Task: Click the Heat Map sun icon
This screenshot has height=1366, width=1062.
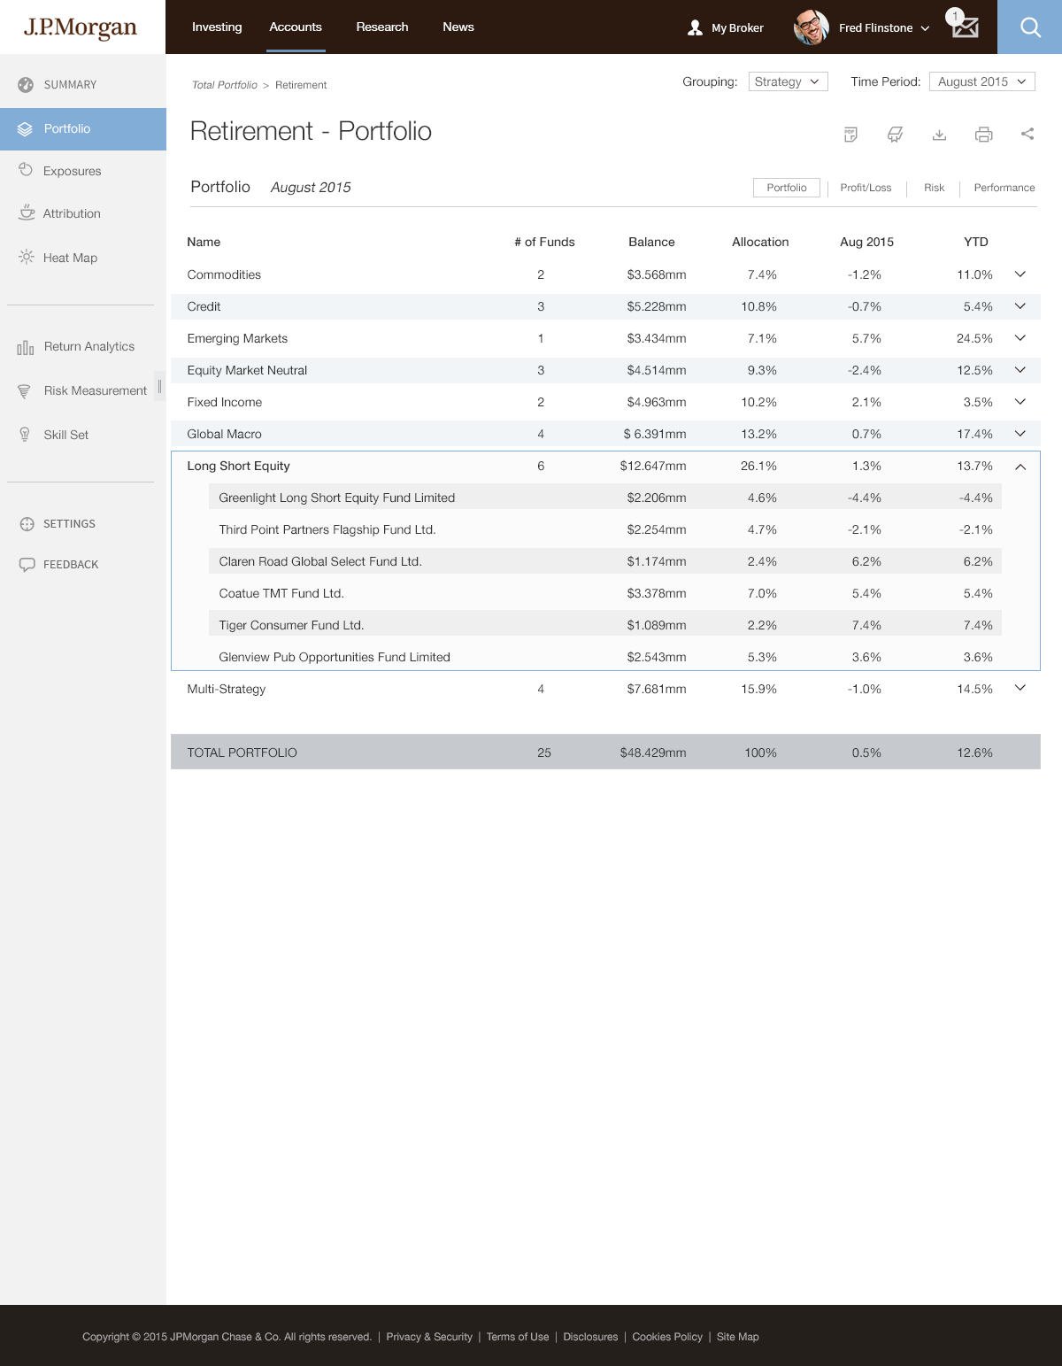Action: 27,257
